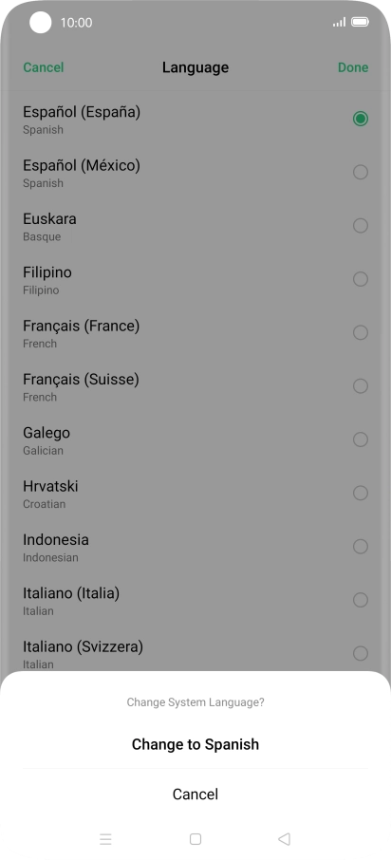Choose Filipino radio button
This screenshot has height=860, width=391.
(361, 279)
